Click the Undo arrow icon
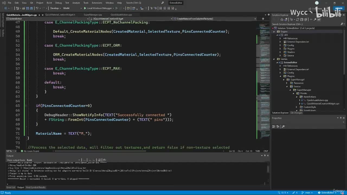Screen dimensions: 347x195 (37, 8)
